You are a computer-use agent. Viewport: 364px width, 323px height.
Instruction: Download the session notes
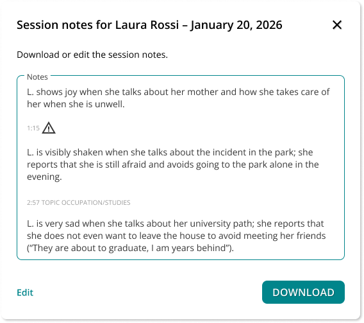303,292
